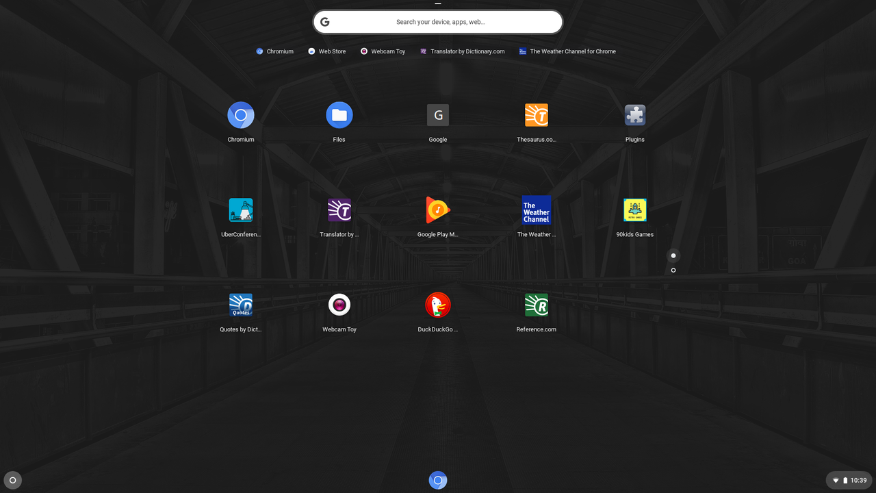Open Google Play Music
876x493 pixels.
[437, 210]
